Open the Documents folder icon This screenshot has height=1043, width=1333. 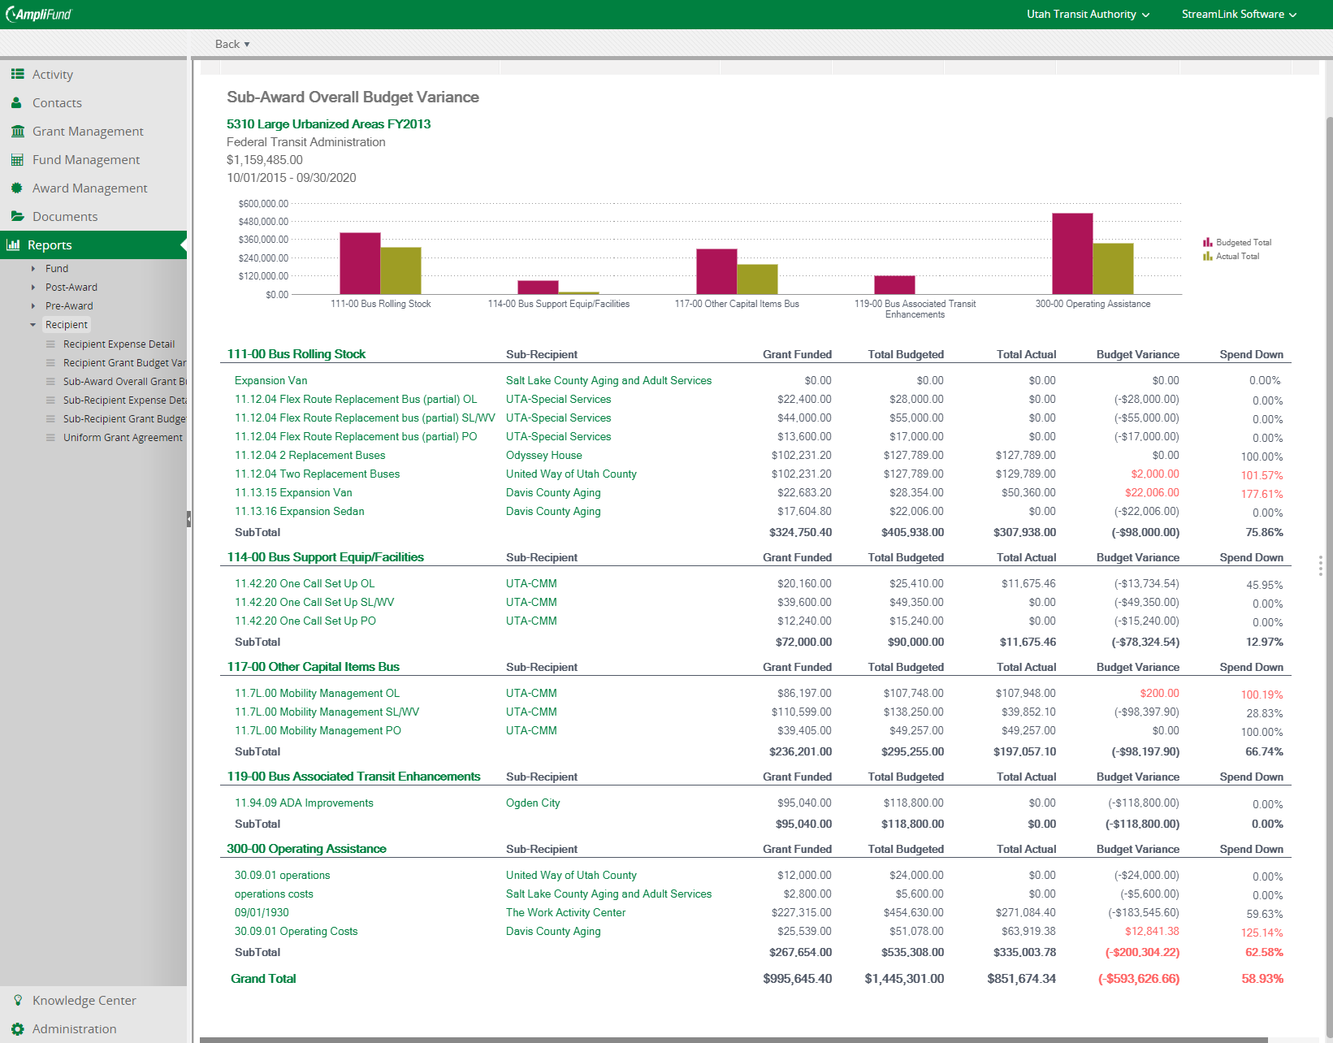17,216
